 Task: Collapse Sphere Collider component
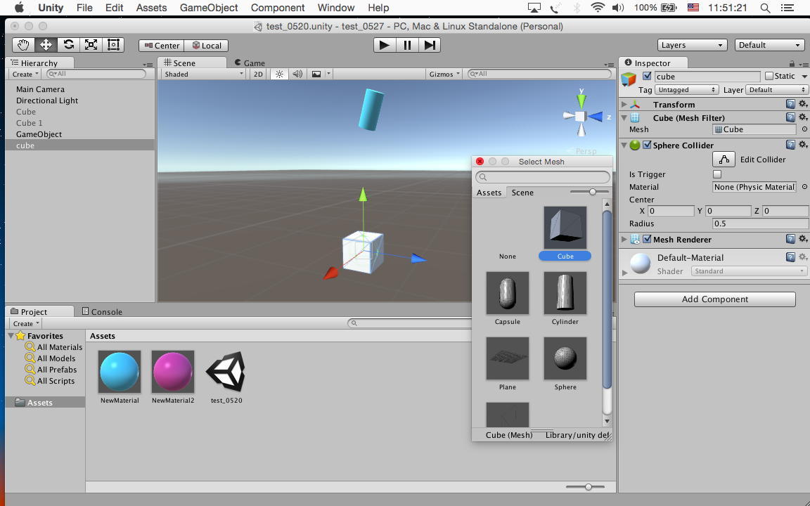(x=624, y=145)
